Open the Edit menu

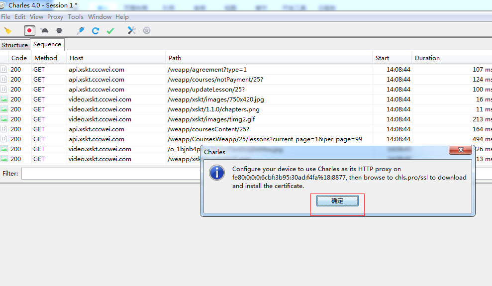click(x=20, y=17)
